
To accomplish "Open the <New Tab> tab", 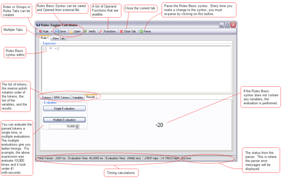I will tap(58, 38).
